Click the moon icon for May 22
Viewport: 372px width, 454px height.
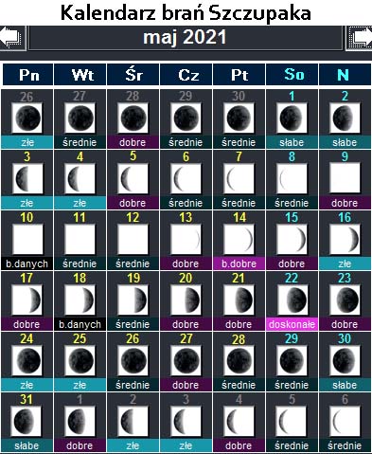pos(292,300)
